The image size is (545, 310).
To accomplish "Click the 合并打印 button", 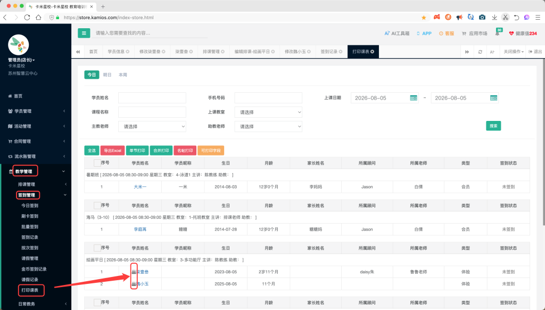I will tap(161, 150).
